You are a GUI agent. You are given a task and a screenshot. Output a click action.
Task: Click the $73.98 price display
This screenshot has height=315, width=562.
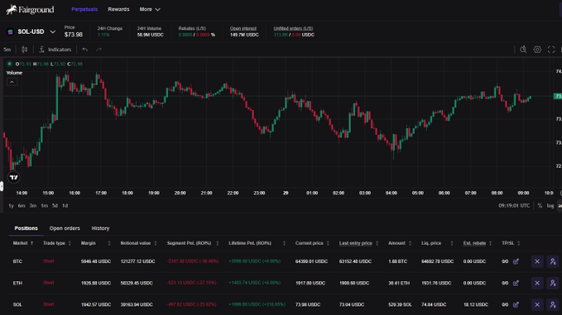(x=74, y=35)
